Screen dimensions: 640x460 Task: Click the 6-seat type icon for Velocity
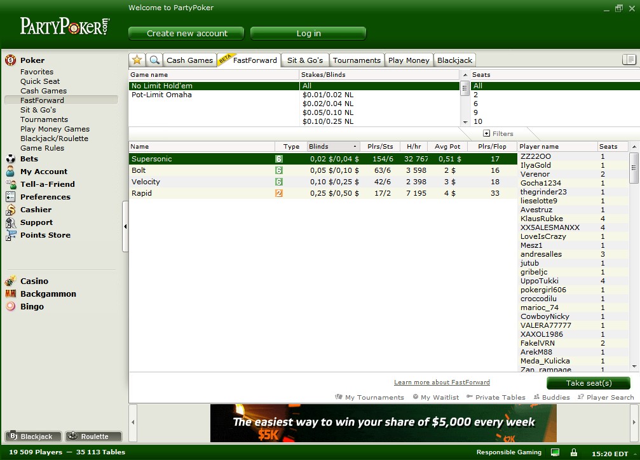click(x=279, y=182)
